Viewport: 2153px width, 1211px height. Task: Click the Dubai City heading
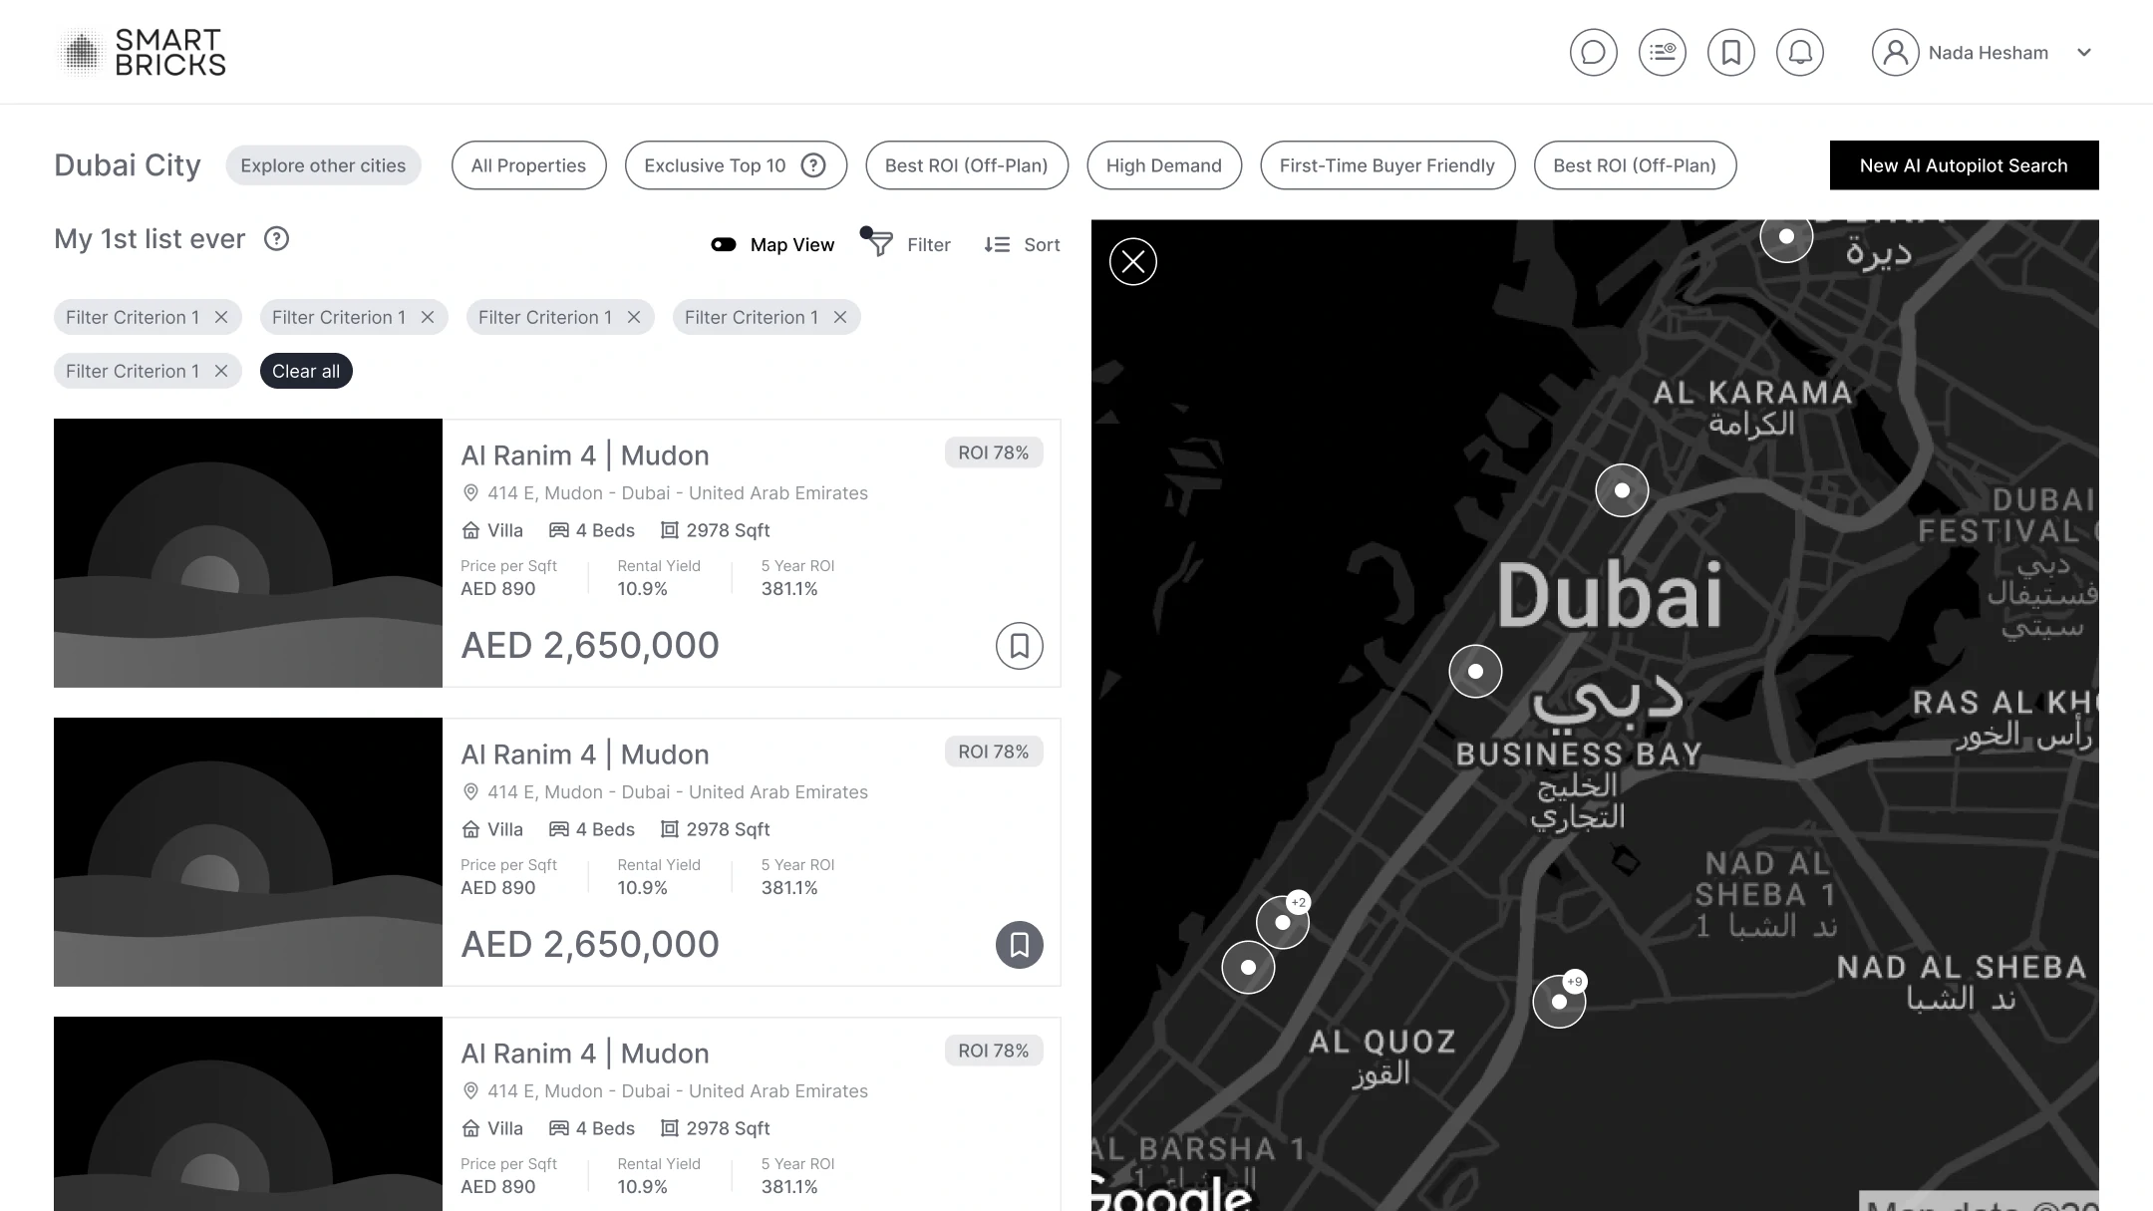128,165
